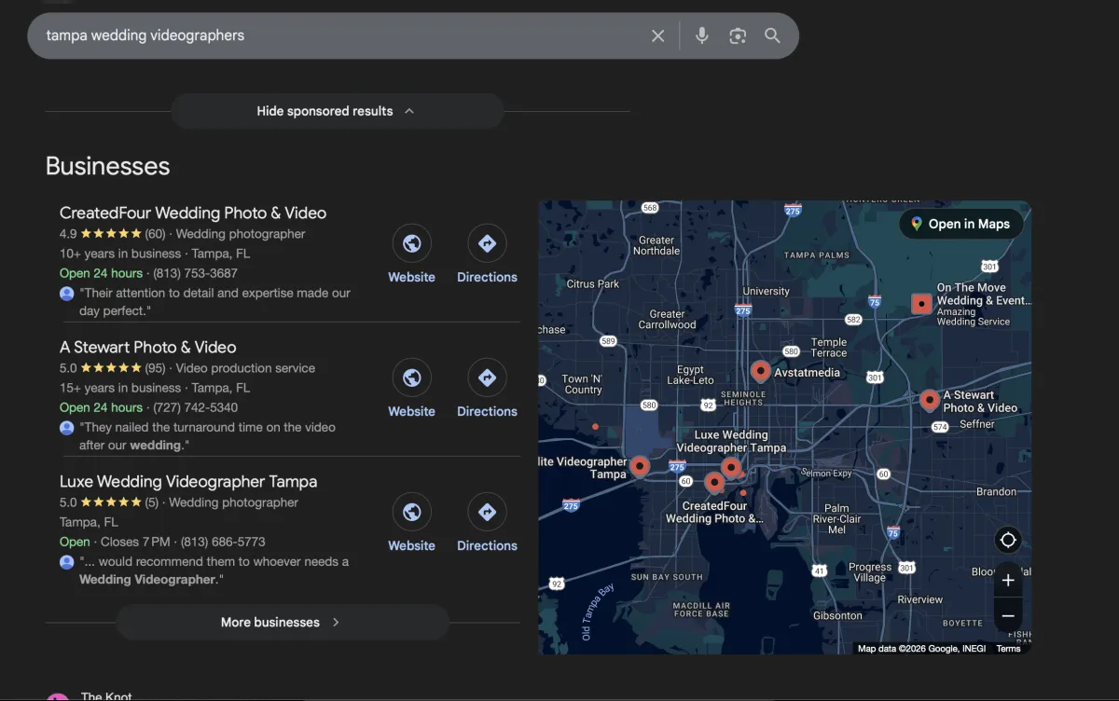Open the map in Google Maps
This screenshot has height=701, width=1119.
[x=960, y=224]
